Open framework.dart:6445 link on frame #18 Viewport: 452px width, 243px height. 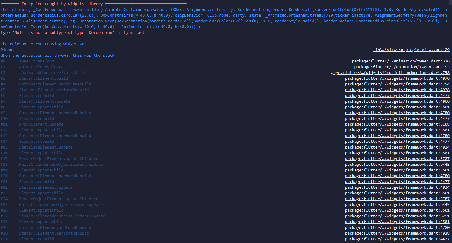397,165
